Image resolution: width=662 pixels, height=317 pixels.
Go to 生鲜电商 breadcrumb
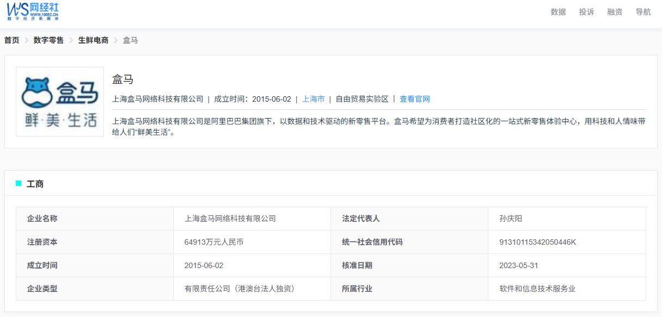pyautogui.click(x=93, y=40)
